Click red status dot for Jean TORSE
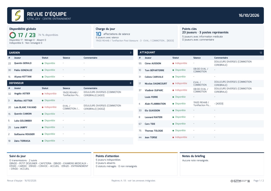 173,138
